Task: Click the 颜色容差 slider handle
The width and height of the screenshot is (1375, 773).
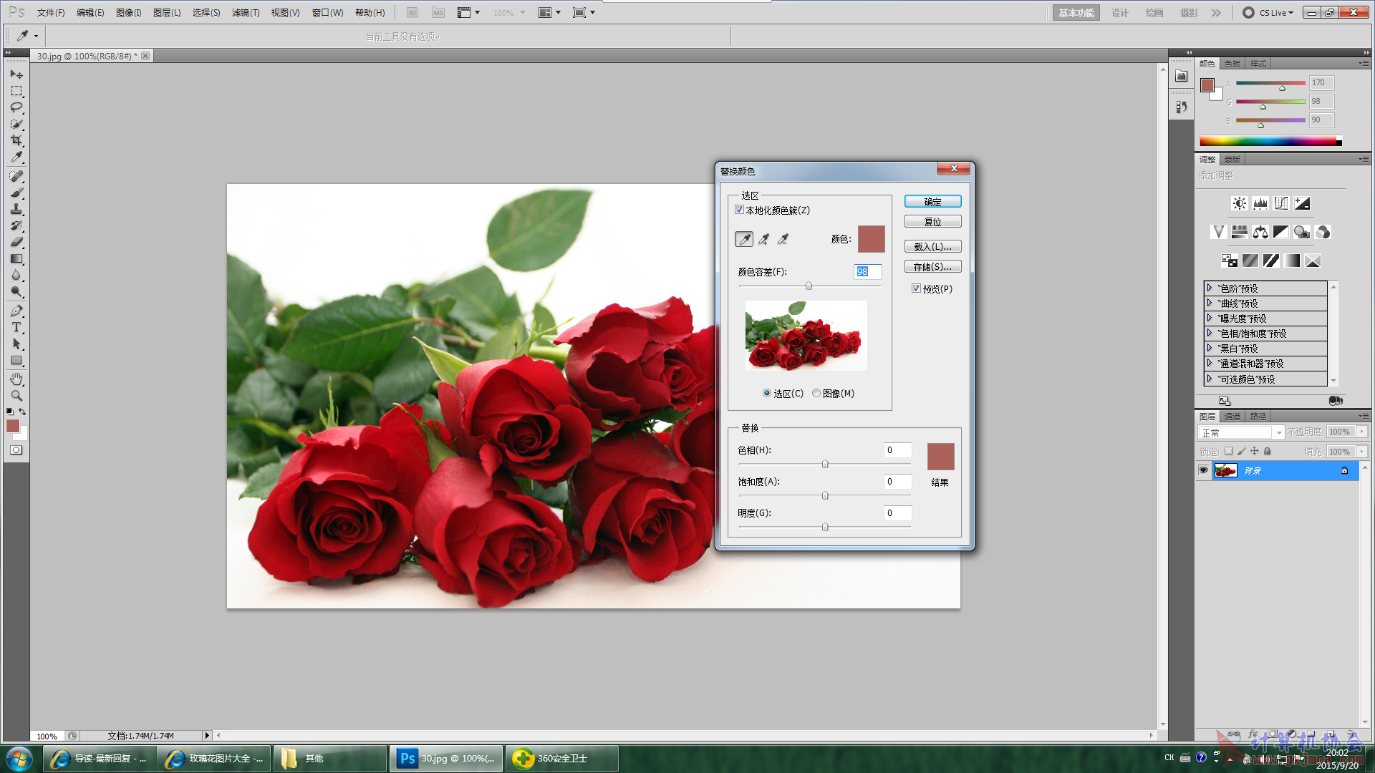Action: pyautogui.click(x=809, y=286)
